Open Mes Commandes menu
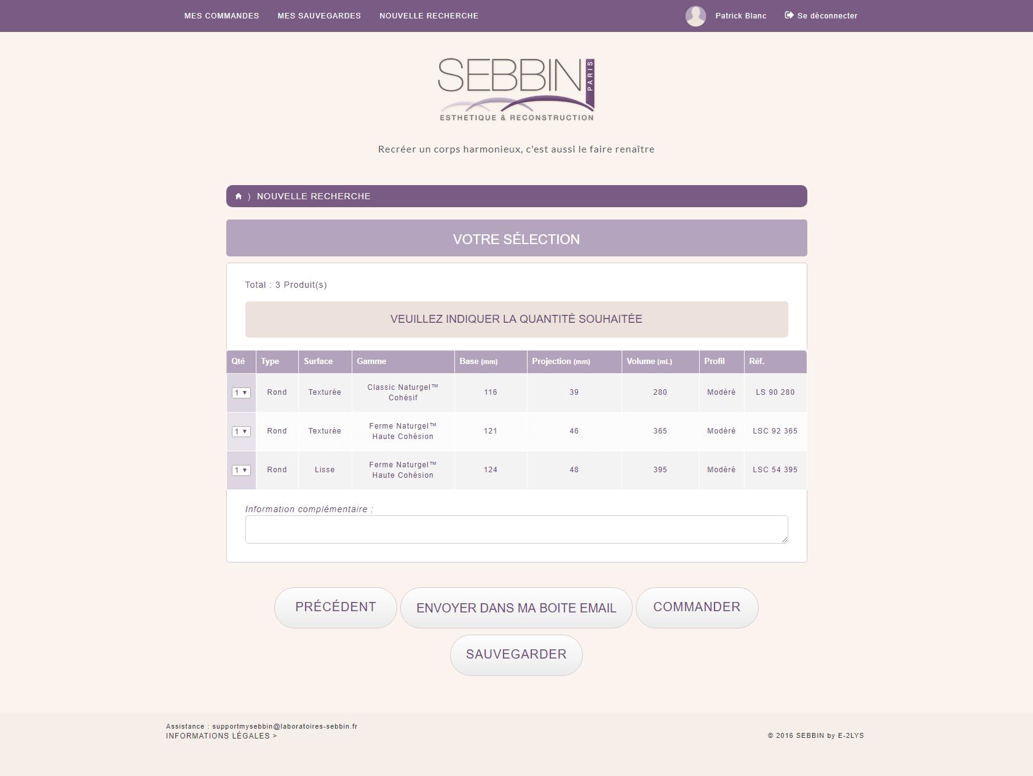 221,16
